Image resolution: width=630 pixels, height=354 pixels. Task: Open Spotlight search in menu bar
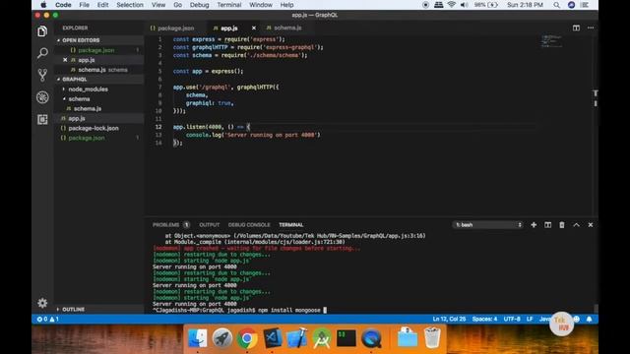pyautogui.click(x=556, y=5)
